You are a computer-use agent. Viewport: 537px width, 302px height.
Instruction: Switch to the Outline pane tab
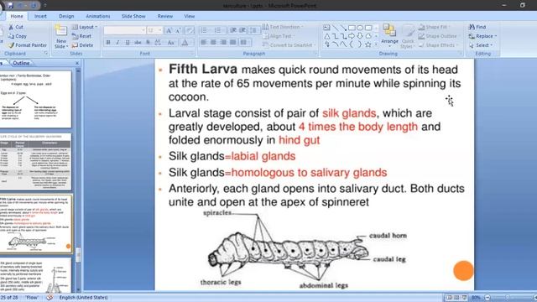pos(21,63)
